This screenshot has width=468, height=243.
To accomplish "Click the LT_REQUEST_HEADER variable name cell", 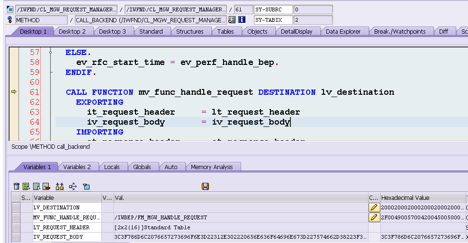I will pyautogui.click(x=67, y=227).
